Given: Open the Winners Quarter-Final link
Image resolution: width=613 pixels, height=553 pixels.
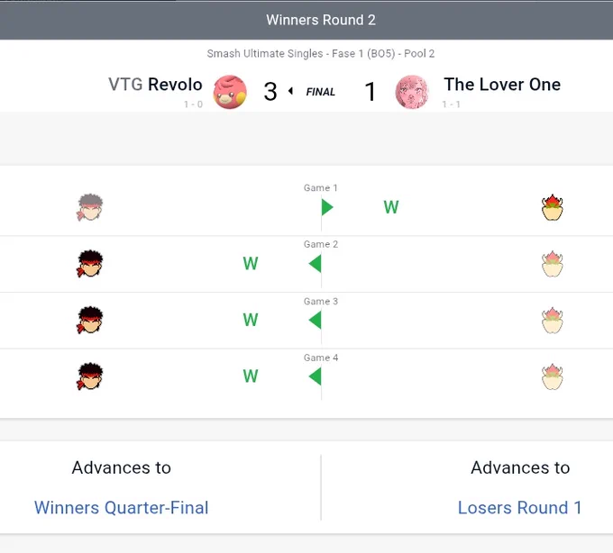Looking at the screenshot, I should [x=121, y=508].
